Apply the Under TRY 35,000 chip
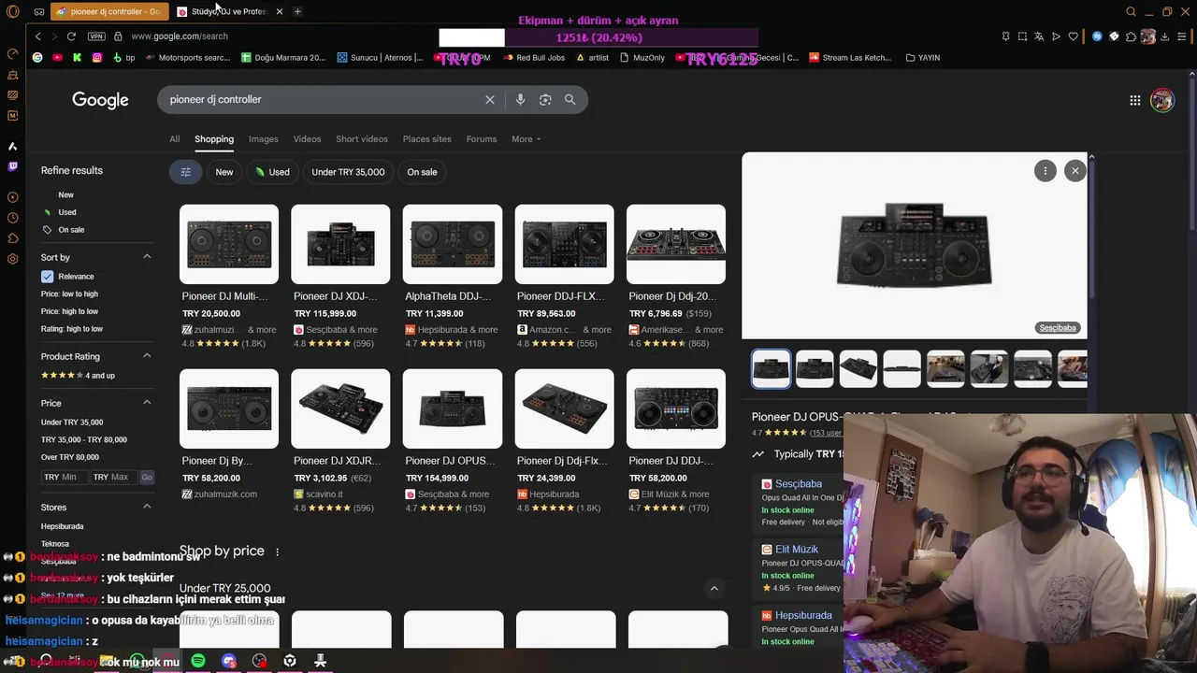Image resolution: width=1197 pixels, height=673 pixels. pyautogui.click(x=348, y=172)
